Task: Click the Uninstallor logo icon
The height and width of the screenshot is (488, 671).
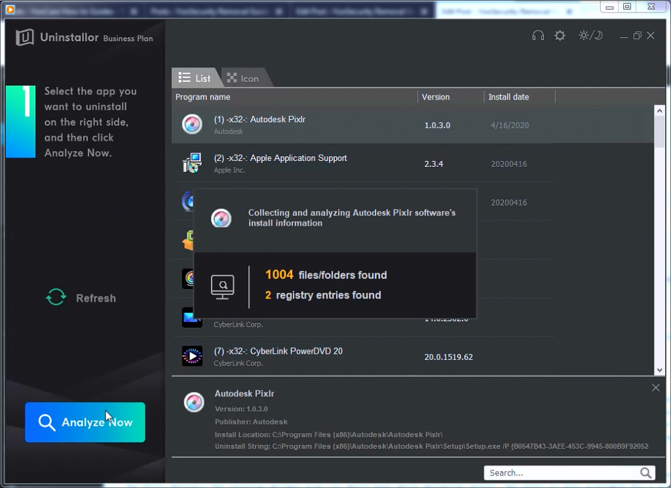Action: (x=25, y=37)
